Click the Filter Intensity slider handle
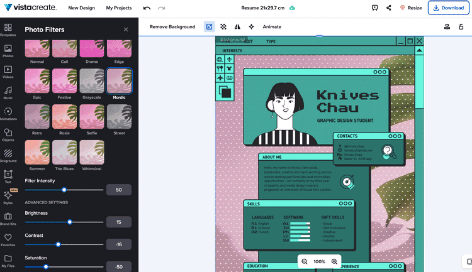 tap(64, 189)
